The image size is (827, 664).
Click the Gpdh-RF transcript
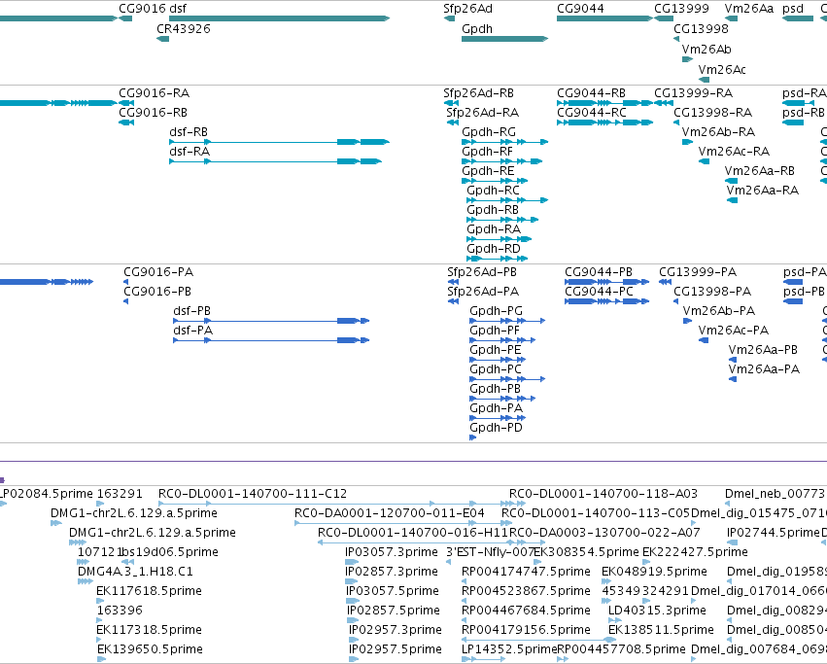point(487,152)
